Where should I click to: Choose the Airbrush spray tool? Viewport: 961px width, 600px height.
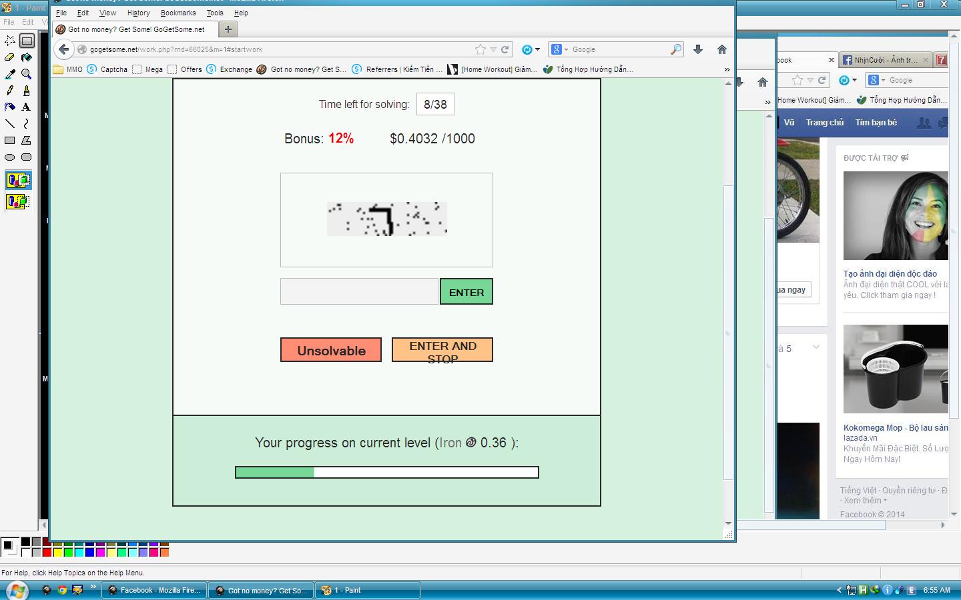[x=10, y=107]
